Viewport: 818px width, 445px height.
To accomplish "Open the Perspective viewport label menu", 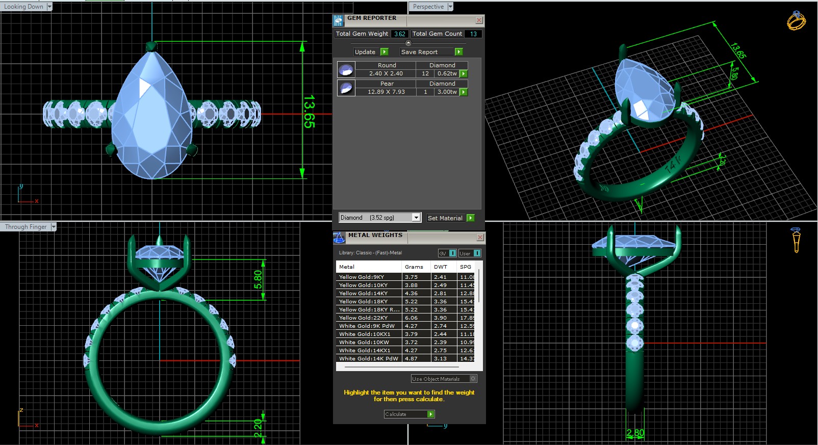I will [x=450, y=7].
